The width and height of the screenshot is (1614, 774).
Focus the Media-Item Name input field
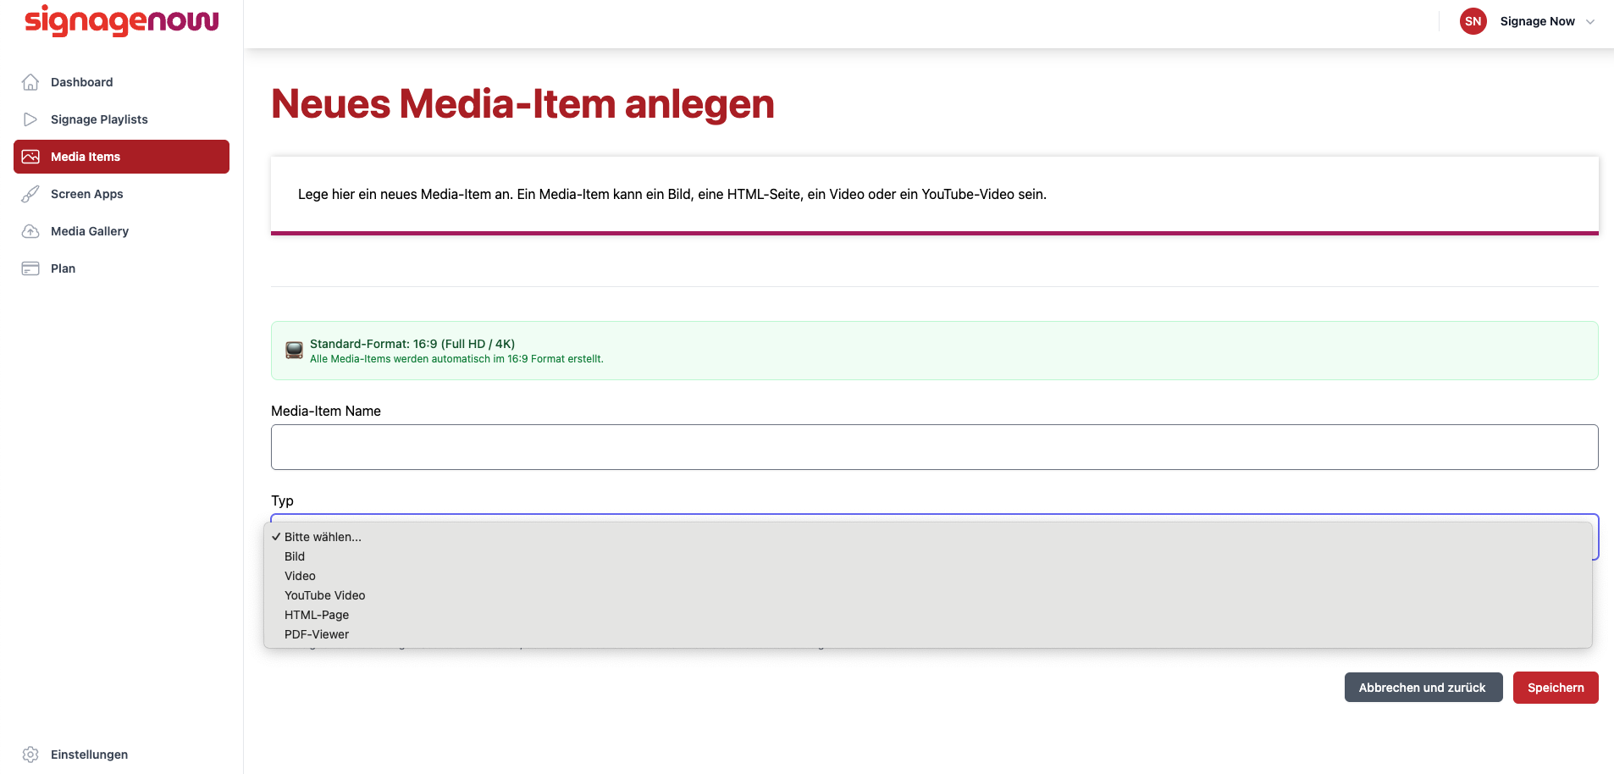tap(935, 447)
